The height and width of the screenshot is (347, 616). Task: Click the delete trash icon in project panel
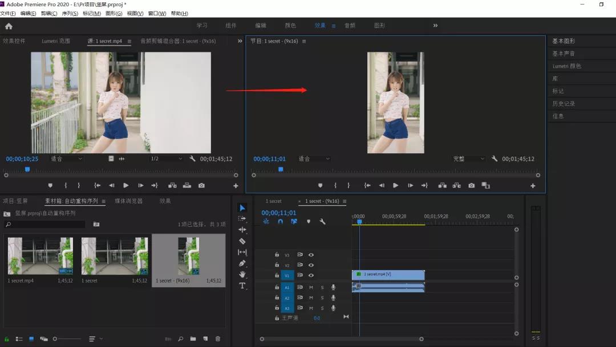(x=217, y=339)
